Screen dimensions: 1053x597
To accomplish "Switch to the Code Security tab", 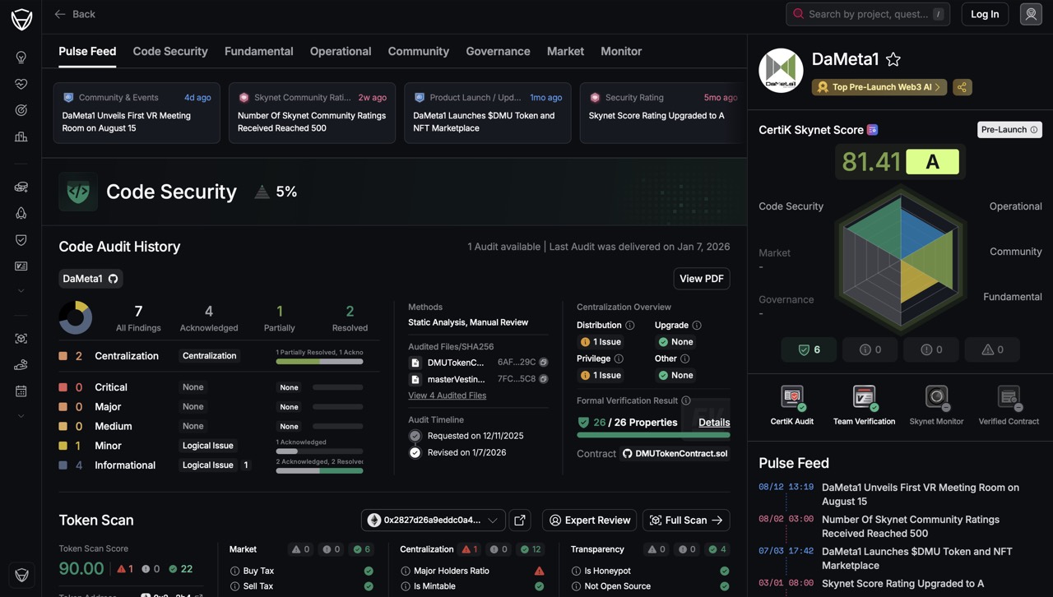I will coord(170,51).
